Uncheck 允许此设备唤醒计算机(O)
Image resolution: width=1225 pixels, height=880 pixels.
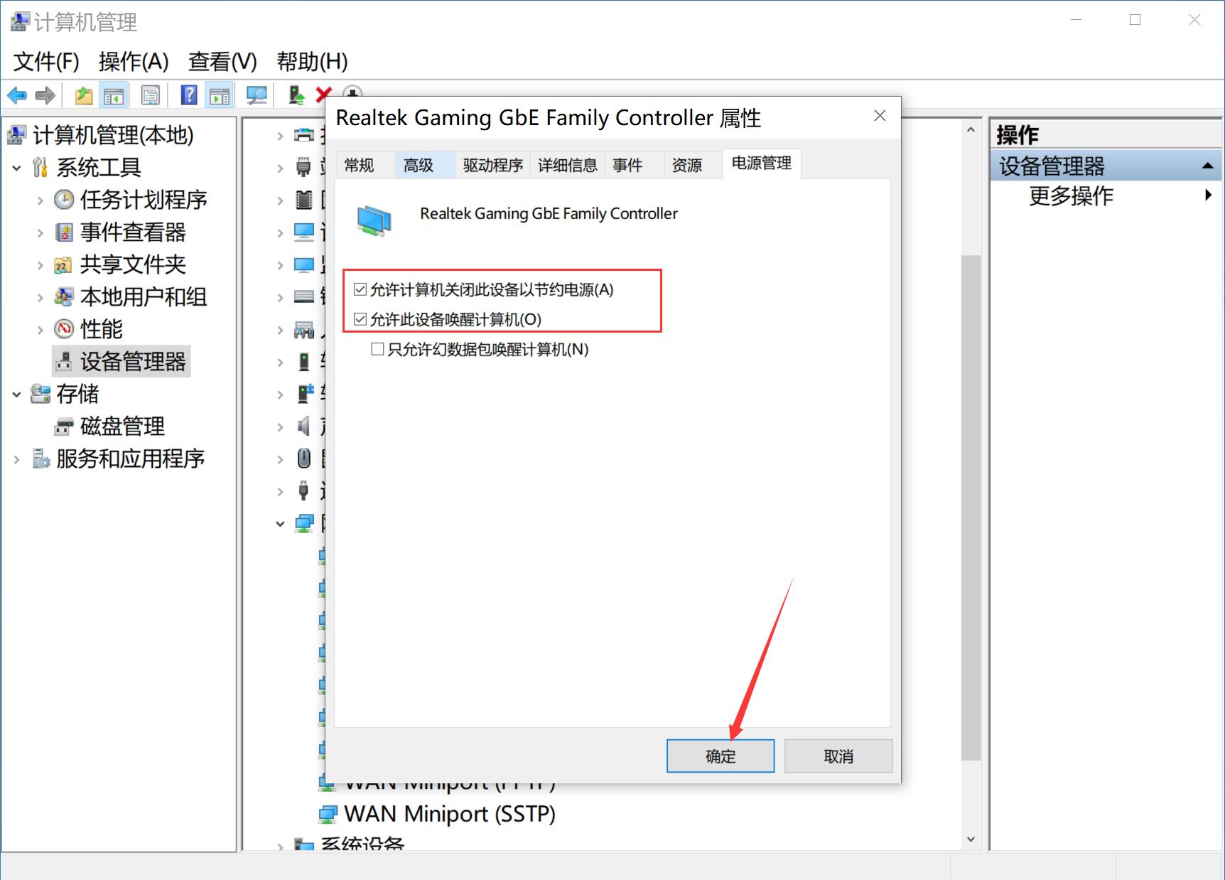360,319
